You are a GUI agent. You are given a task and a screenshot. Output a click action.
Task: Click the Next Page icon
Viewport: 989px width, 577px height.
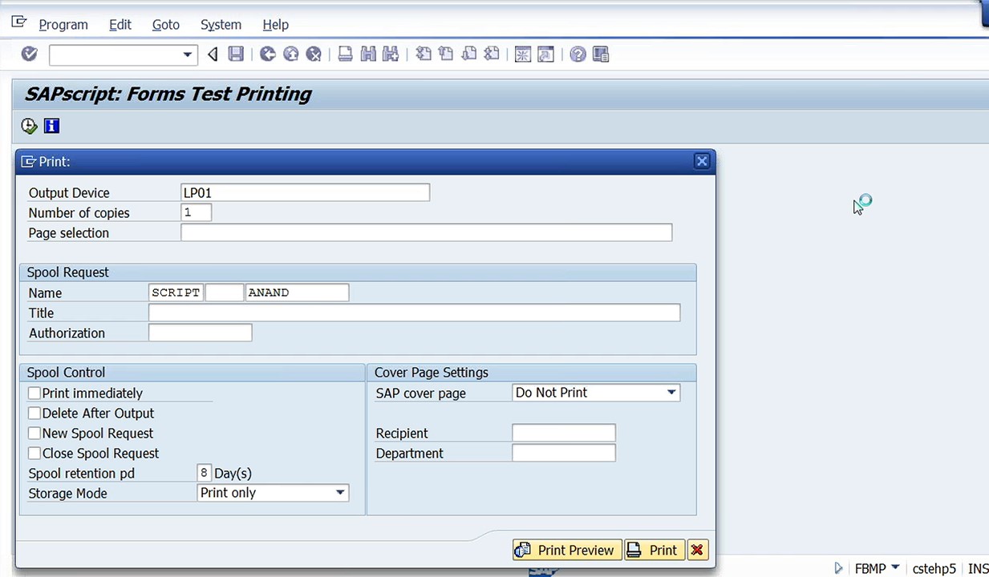click(x=469, y=54)
